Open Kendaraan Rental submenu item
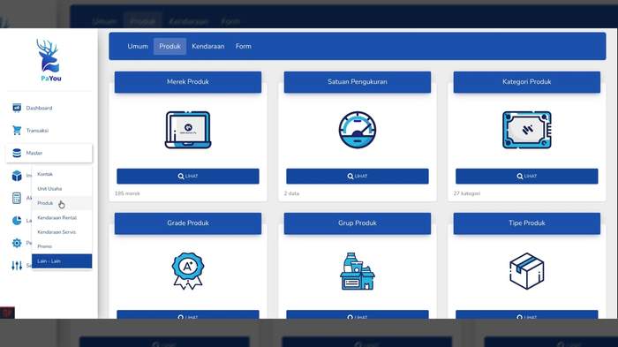Viewport: 618px width, 347px height. tap(62, 218)
